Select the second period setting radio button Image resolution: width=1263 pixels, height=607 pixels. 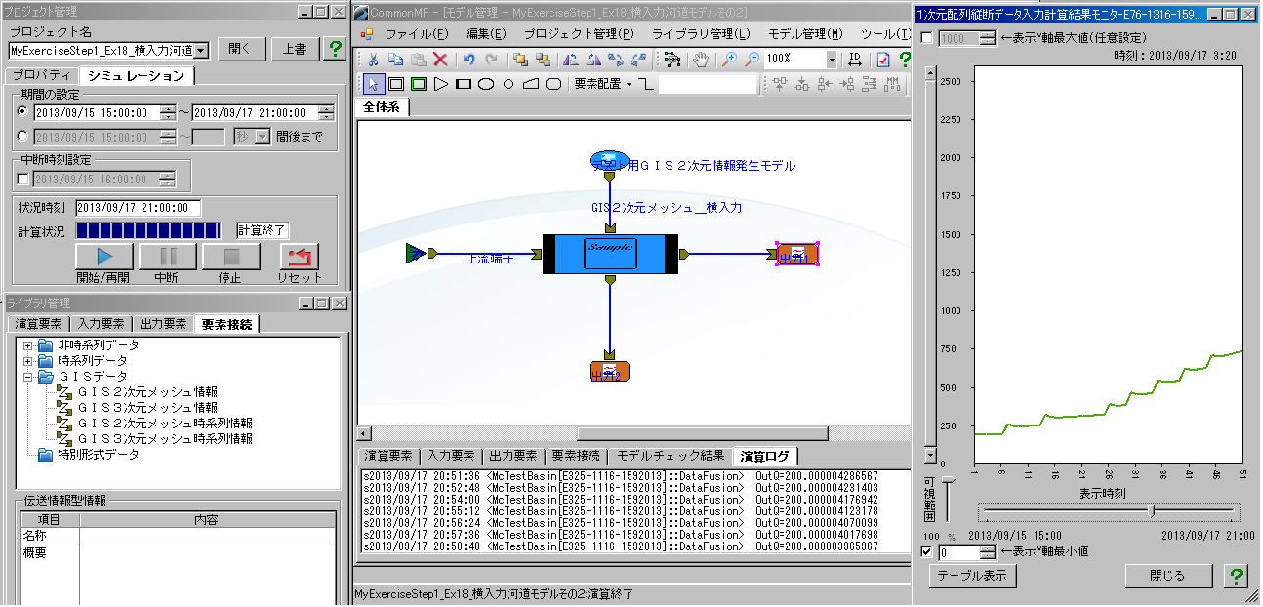[23, 136]
